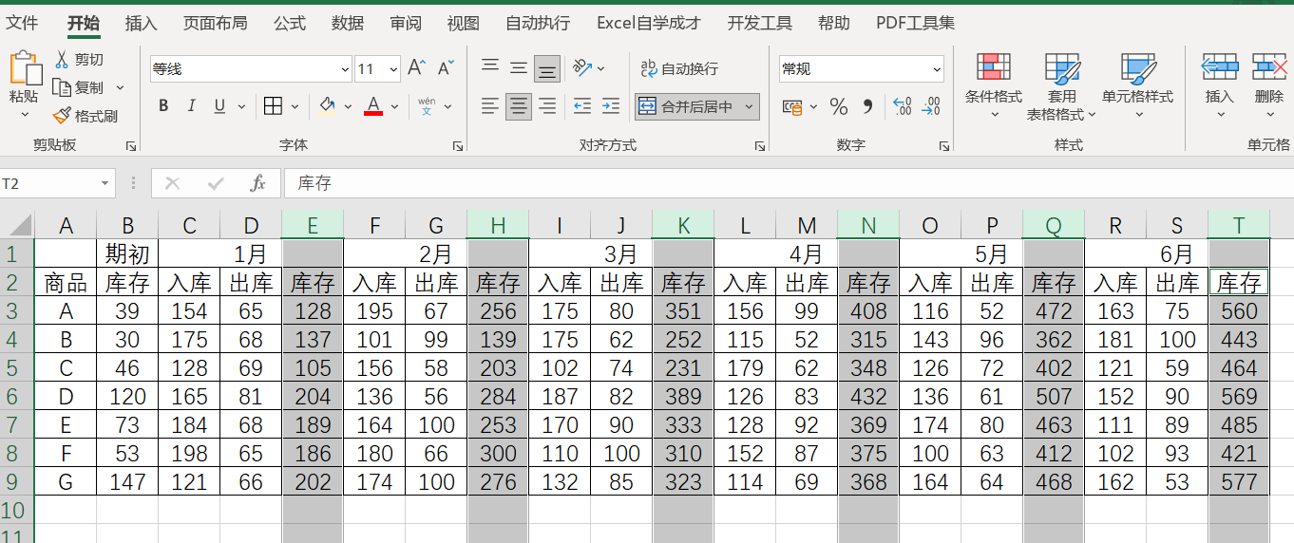Increase font size with the larger A
This screenshot has width=1294, height=543.
click(x=416, y=68)
